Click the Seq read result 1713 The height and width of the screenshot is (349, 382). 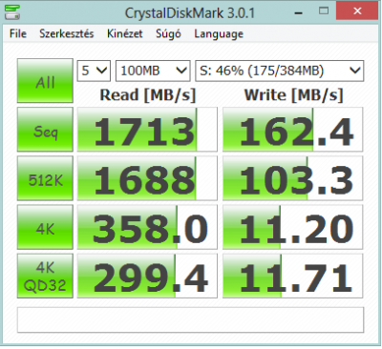pyautogui.click(x=147, y=130)
